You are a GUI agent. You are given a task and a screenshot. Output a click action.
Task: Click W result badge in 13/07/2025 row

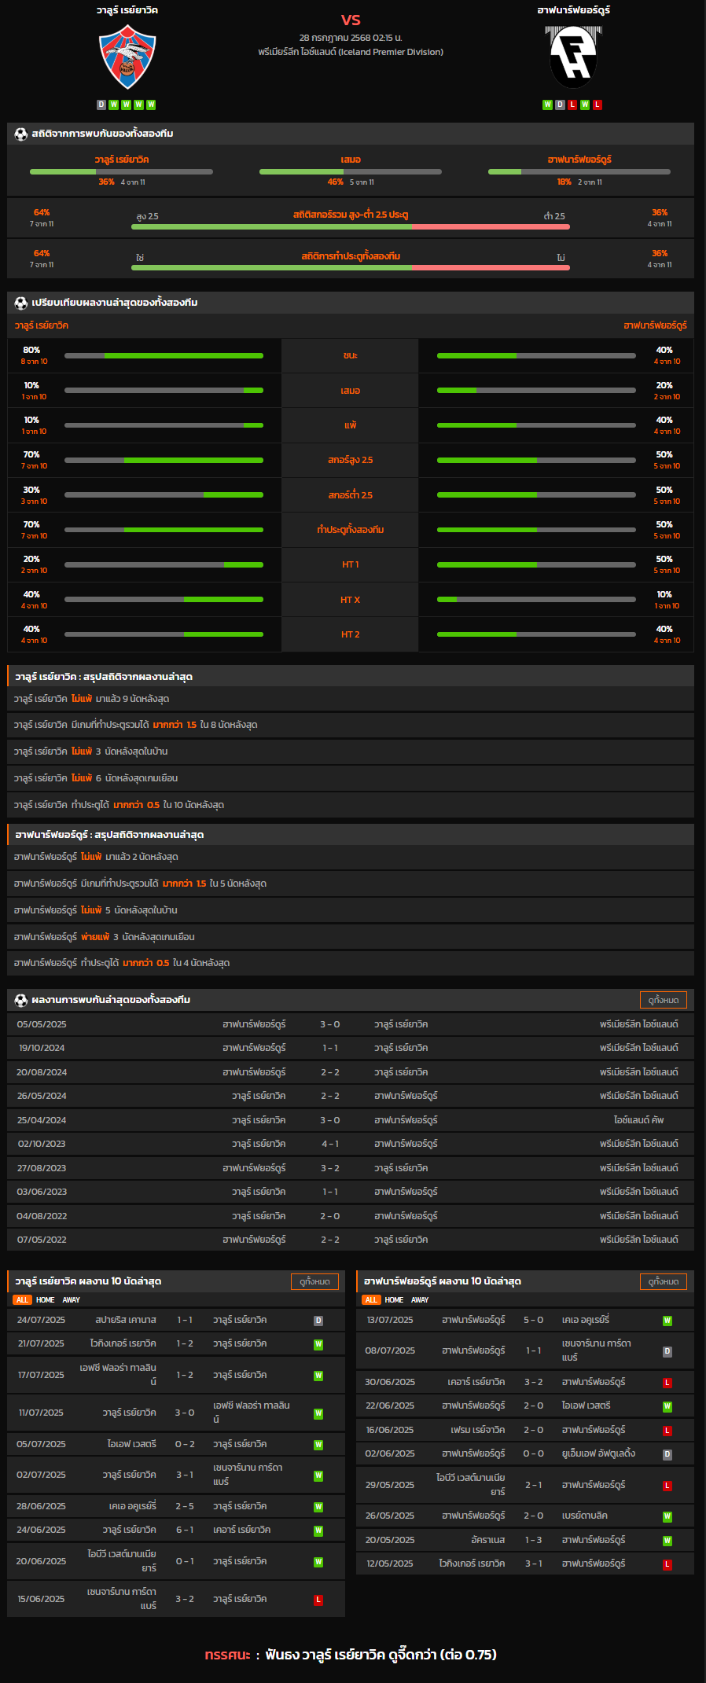(667, 1321)
